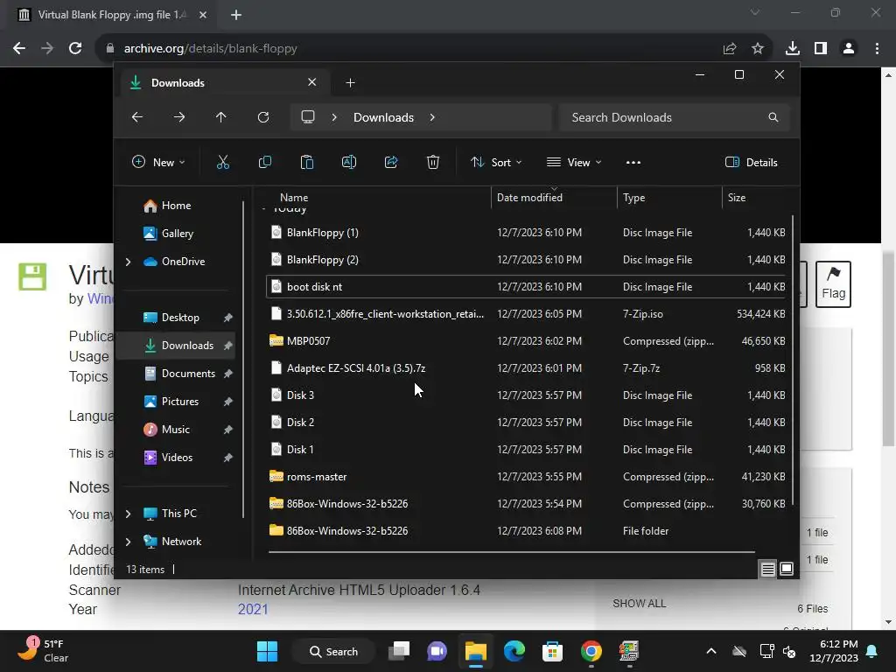896x672 pixels.
Task: Click the Paste clipboard icon in Explorer toolbar
Action: click(307, 162)
